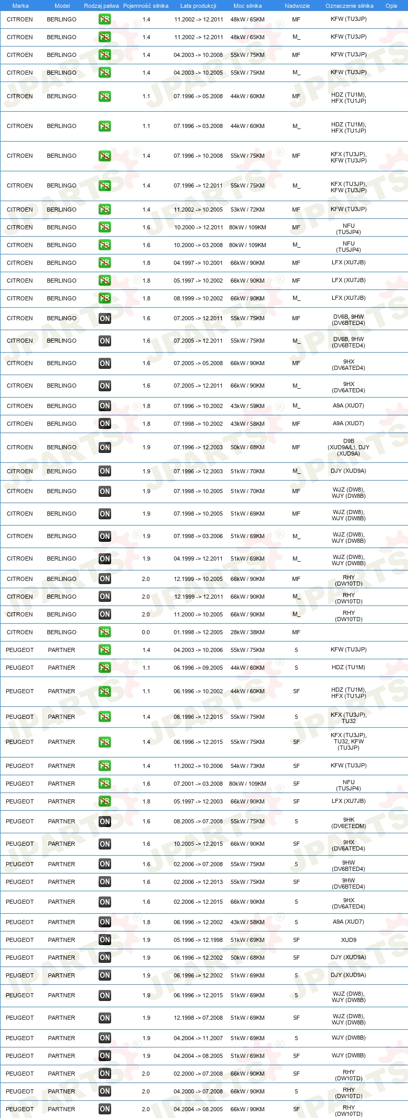Image resolution: width=408 pixels, height=1118 pixels.
Task: Click petrol icon in Partner 04.2003 -> 10.2006 row
Action: click(105, 650)
